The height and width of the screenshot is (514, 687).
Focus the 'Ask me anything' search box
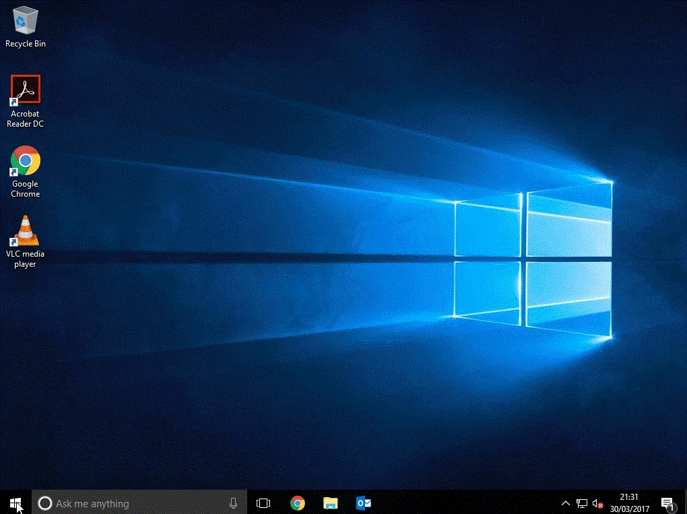135,503
